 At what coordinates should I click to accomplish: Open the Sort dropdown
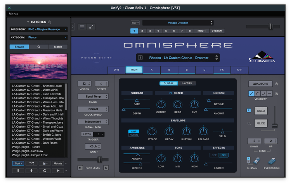pyautogui.click(x=18, y=163)
